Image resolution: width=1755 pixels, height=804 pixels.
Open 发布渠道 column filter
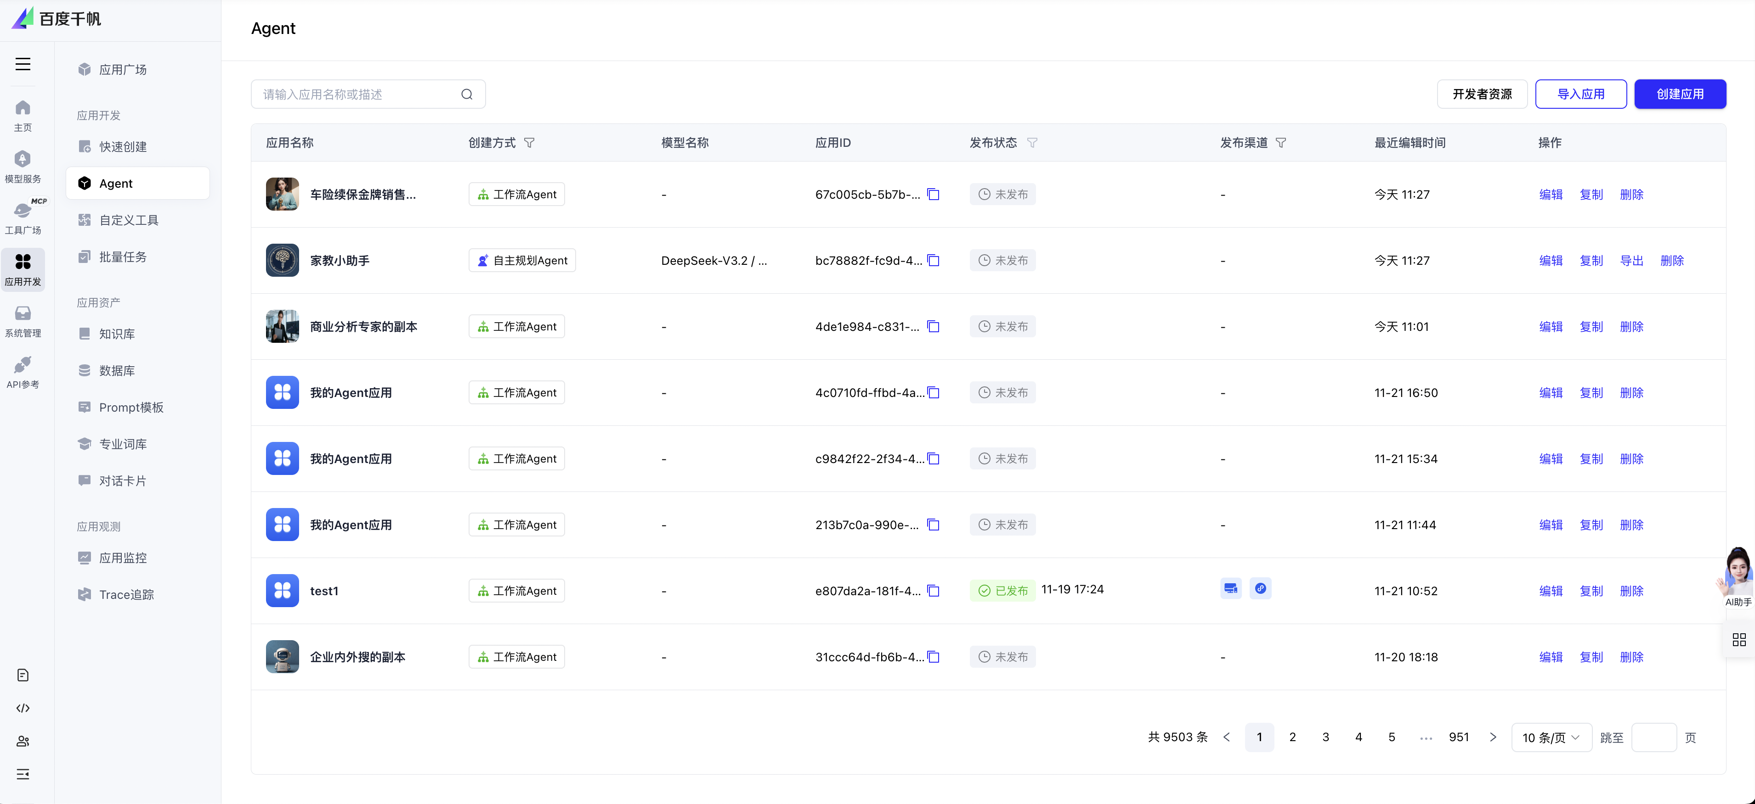tap(1281, 143)
